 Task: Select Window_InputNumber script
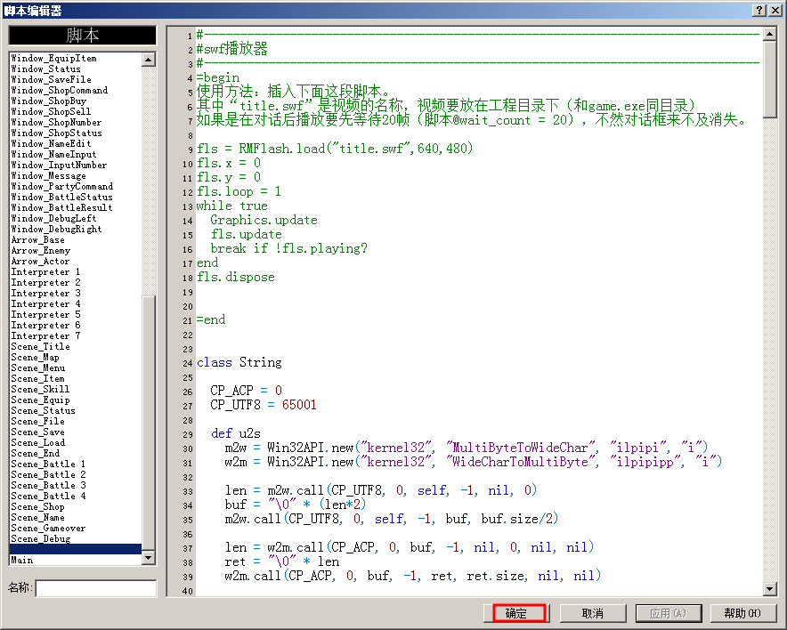coord(59,165)
